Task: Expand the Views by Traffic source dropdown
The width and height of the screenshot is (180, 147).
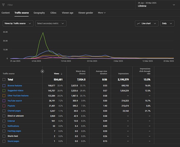Action: 18,24
